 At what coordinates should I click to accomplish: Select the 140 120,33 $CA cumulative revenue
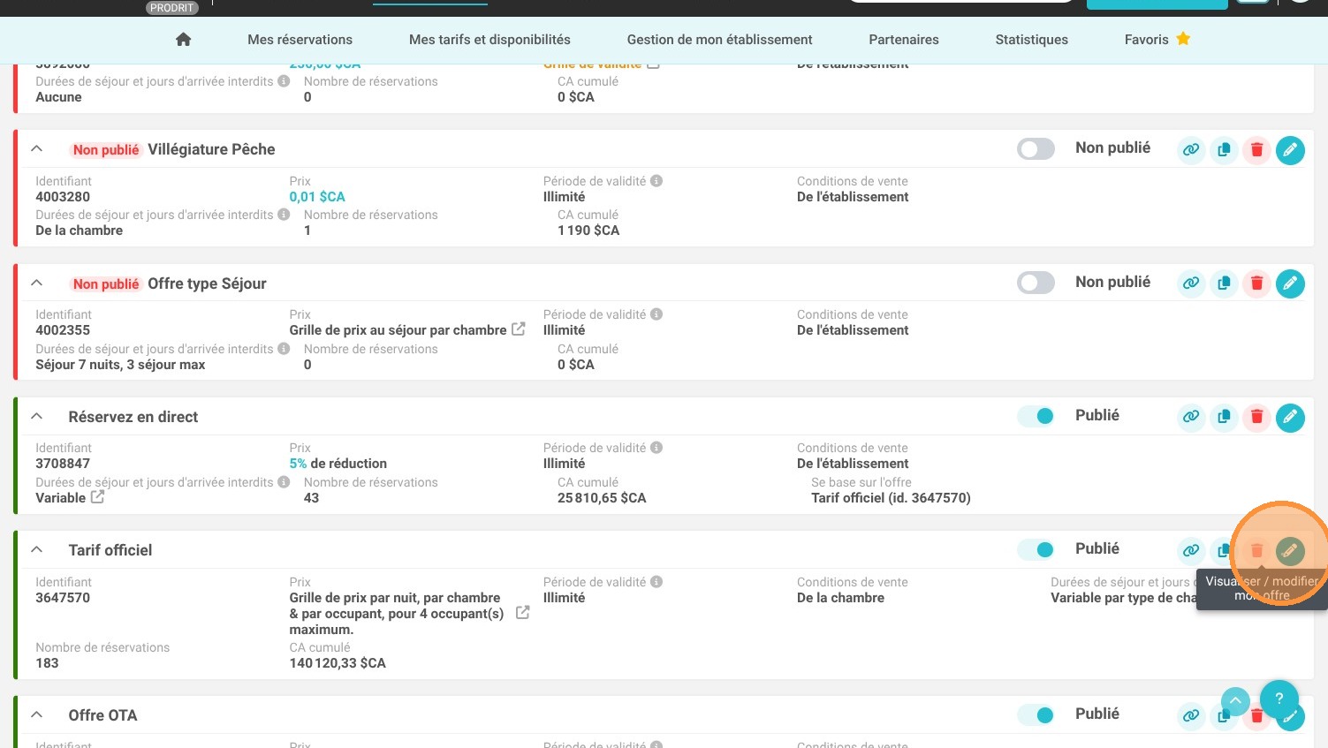tap(338, 663)
